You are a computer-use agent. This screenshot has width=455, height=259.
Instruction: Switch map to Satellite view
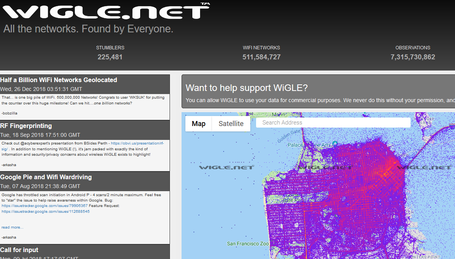click(231, 124)
